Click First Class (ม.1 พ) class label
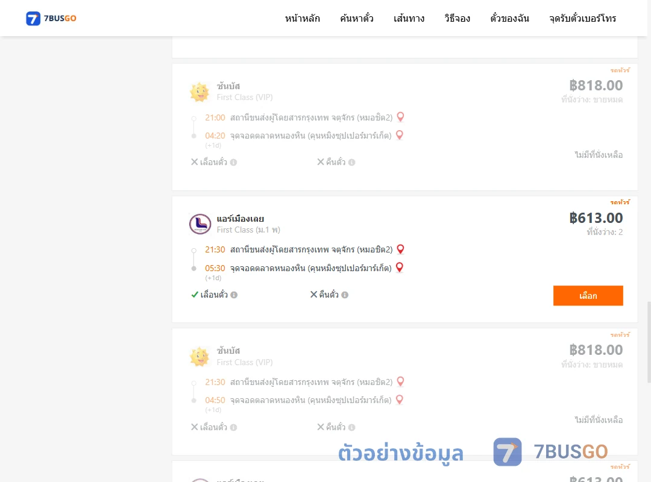Screen dimensions: 651x482 coord(248,230)
